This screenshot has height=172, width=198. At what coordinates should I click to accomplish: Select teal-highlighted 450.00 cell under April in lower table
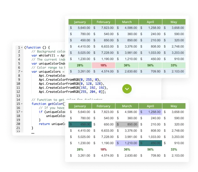150,143
